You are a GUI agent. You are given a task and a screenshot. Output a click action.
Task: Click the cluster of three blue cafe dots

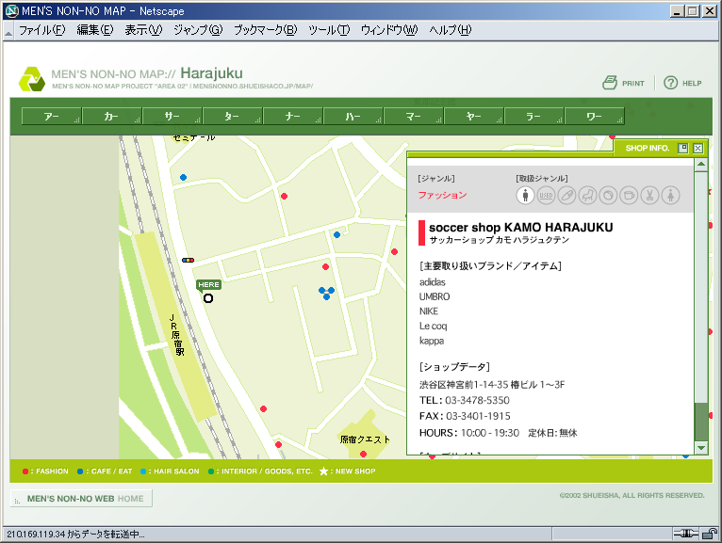point(326,293)
